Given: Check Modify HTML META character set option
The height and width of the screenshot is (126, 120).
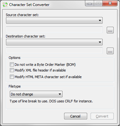Looking at the screenshot, I should click(x=12, y=77).
